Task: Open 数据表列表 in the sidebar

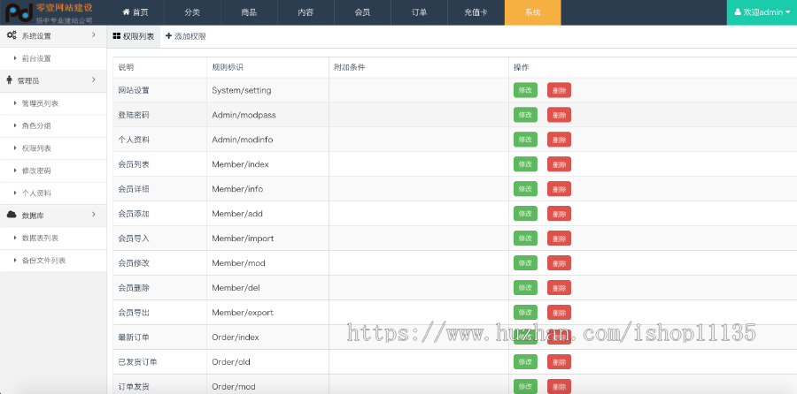Action: [53, 238]
